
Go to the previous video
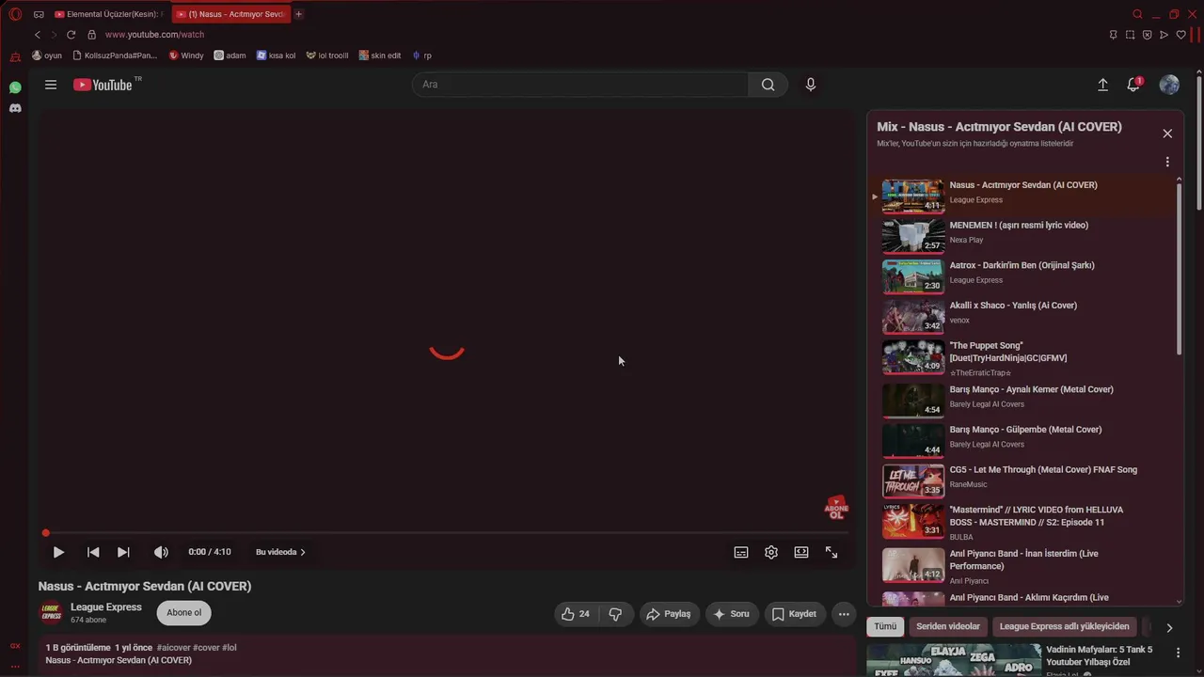click(x=93, y=552)
